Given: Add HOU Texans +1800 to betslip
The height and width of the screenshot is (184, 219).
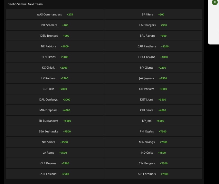Looking at the screenshot, I should click(x=153, y=57).
